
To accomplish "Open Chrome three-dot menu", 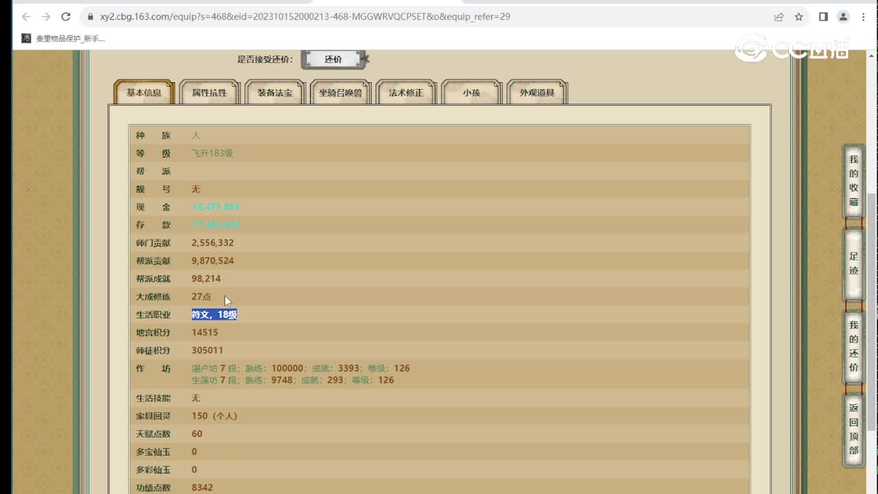I will [x=864, y=16].
